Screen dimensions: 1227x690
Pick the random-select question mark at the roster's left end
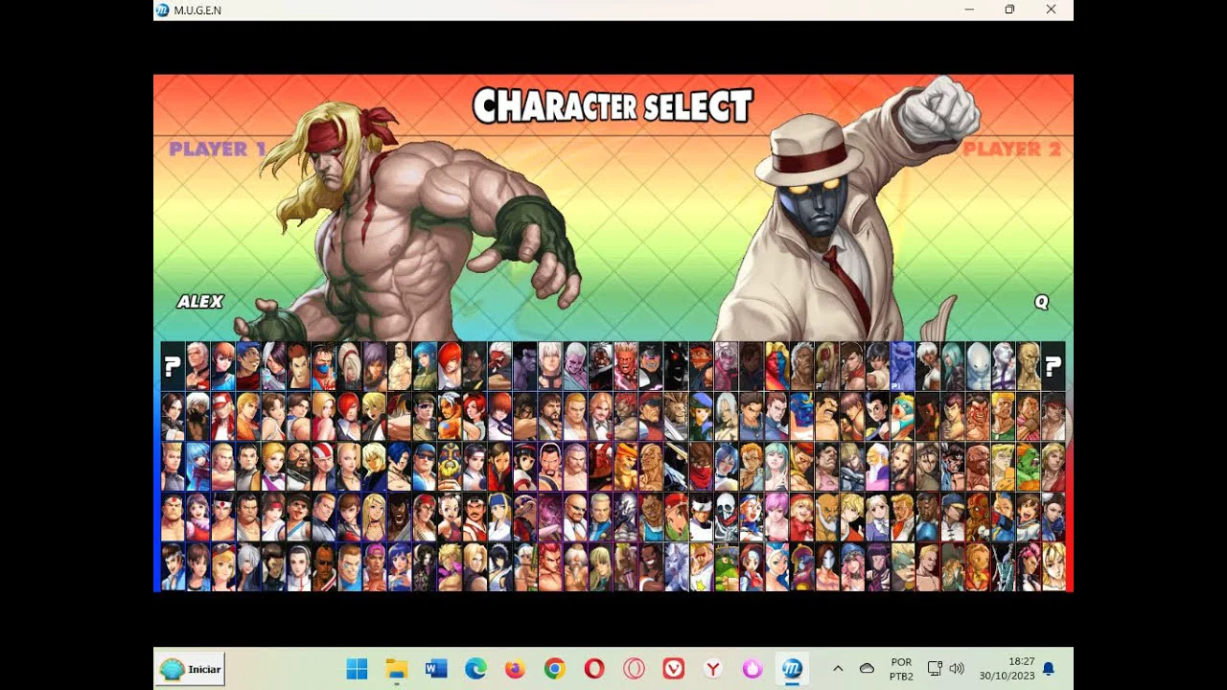pyautogui.click(x=173, y=366)
